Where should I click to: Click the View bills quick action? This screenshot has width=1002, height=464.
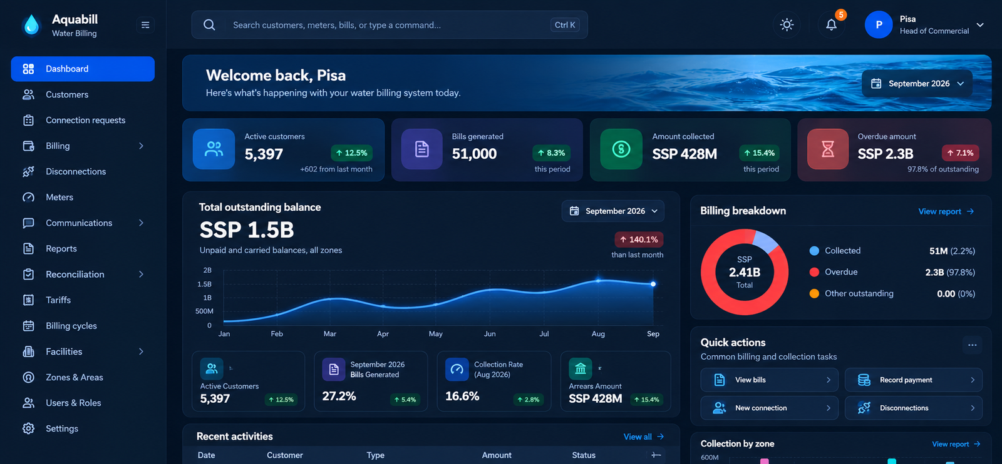(x=769, y=380)
